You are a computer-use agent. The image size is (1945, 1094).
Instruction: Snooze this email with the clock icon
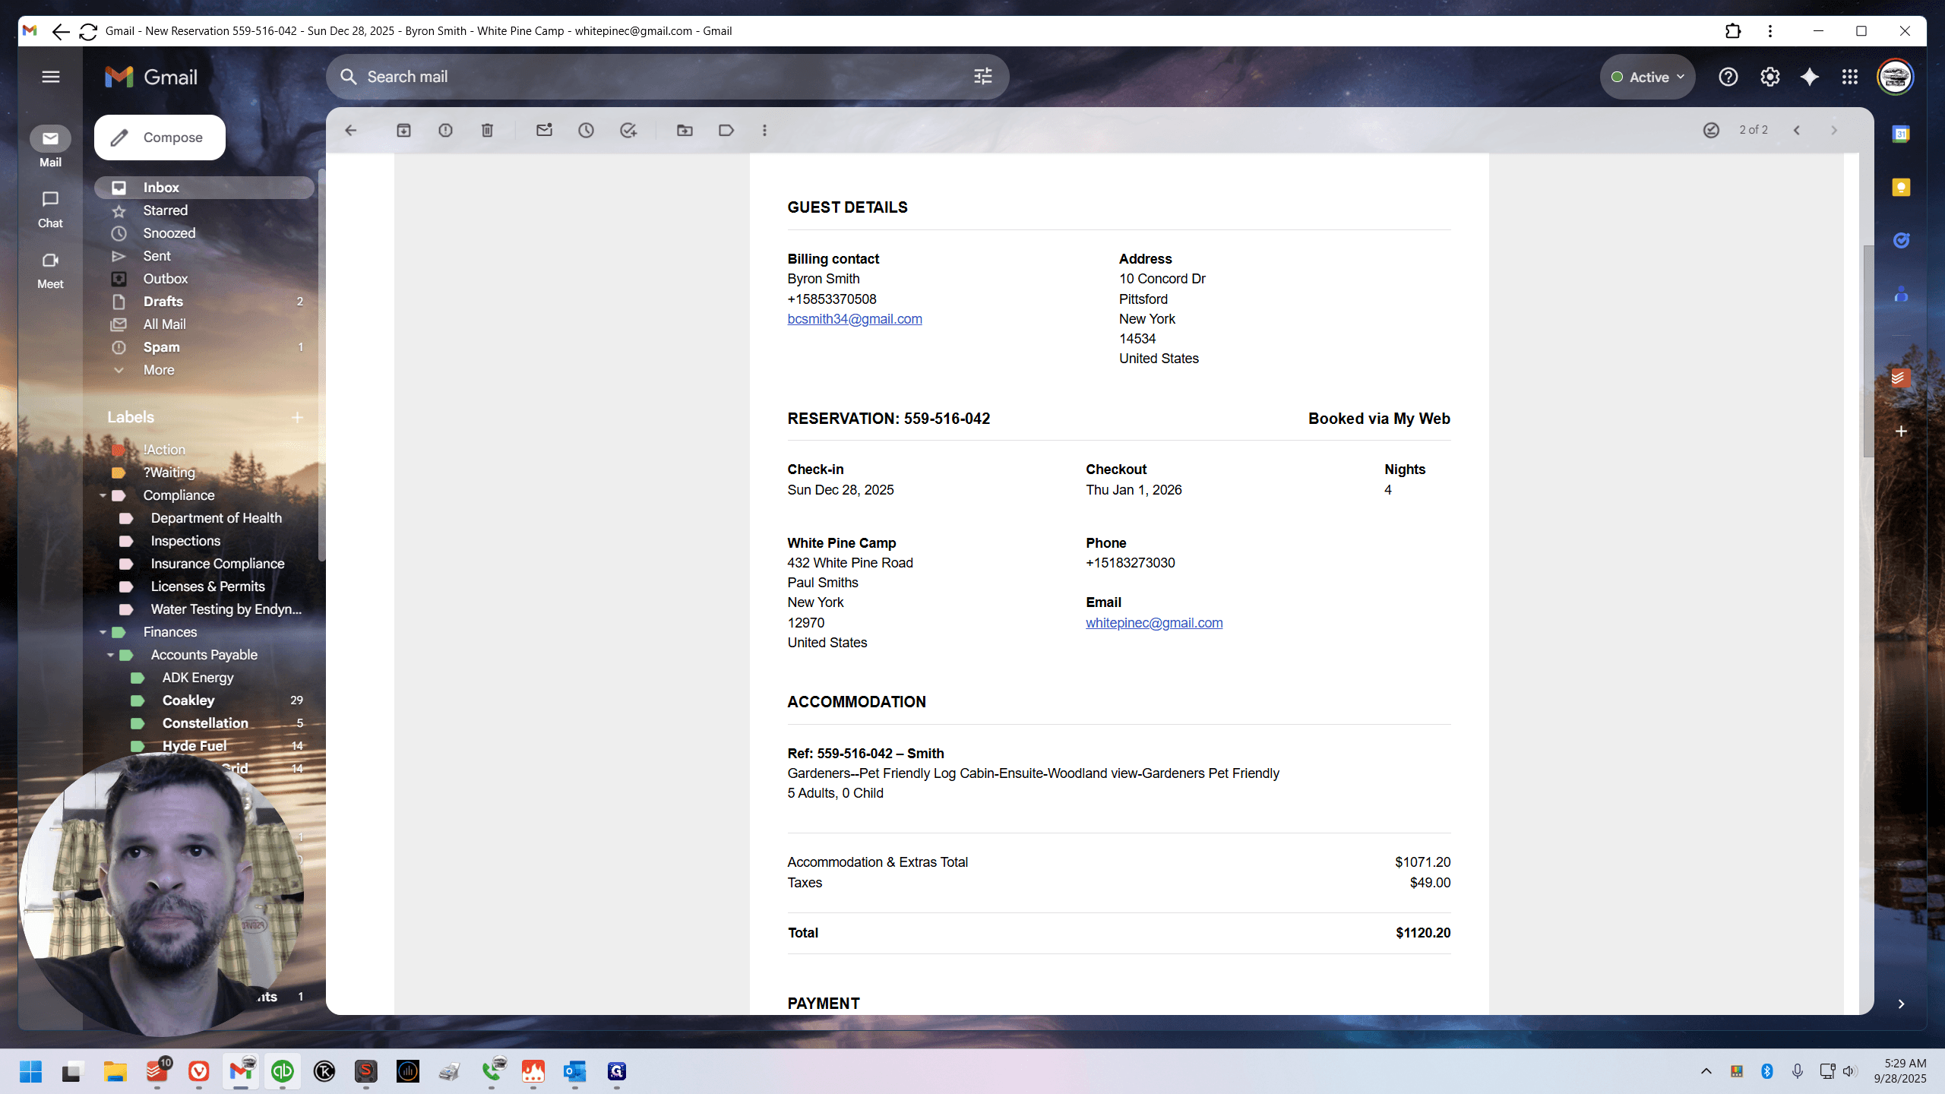[586, 131]
